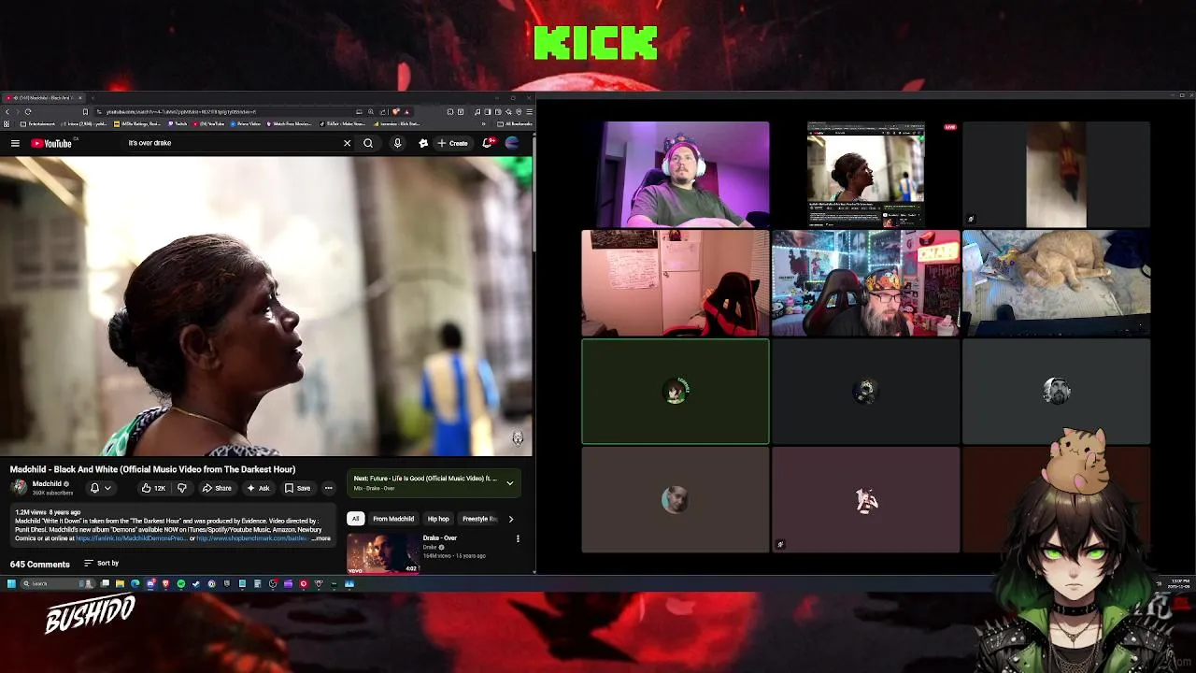Open the IMDb Ratings bookmark
Image resolution: width=1196 pixels, height=673 pixels.
click(137, 123)
